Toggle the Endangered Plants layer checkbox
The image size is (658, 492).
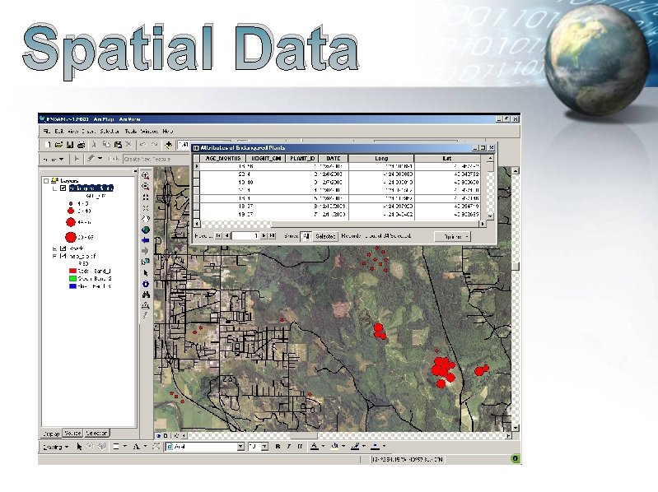[63, 188]
